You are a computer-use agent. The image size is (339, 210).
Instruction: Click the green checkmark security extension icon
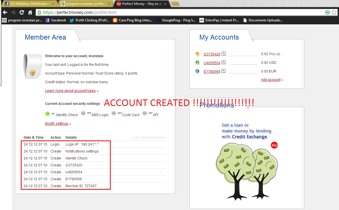(327, 12)
